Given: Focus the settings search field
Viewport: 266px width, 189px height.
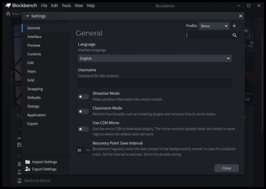Looking at the screenshot, I should (209, 35).
